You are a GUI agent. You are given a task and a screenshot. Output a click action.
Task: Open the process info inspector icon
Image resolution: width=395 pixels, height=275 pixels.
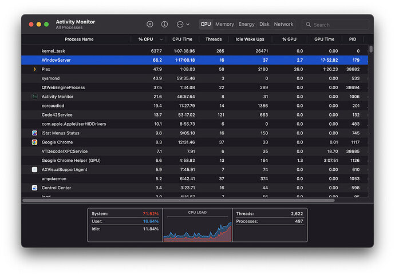(x=164, y=24)
